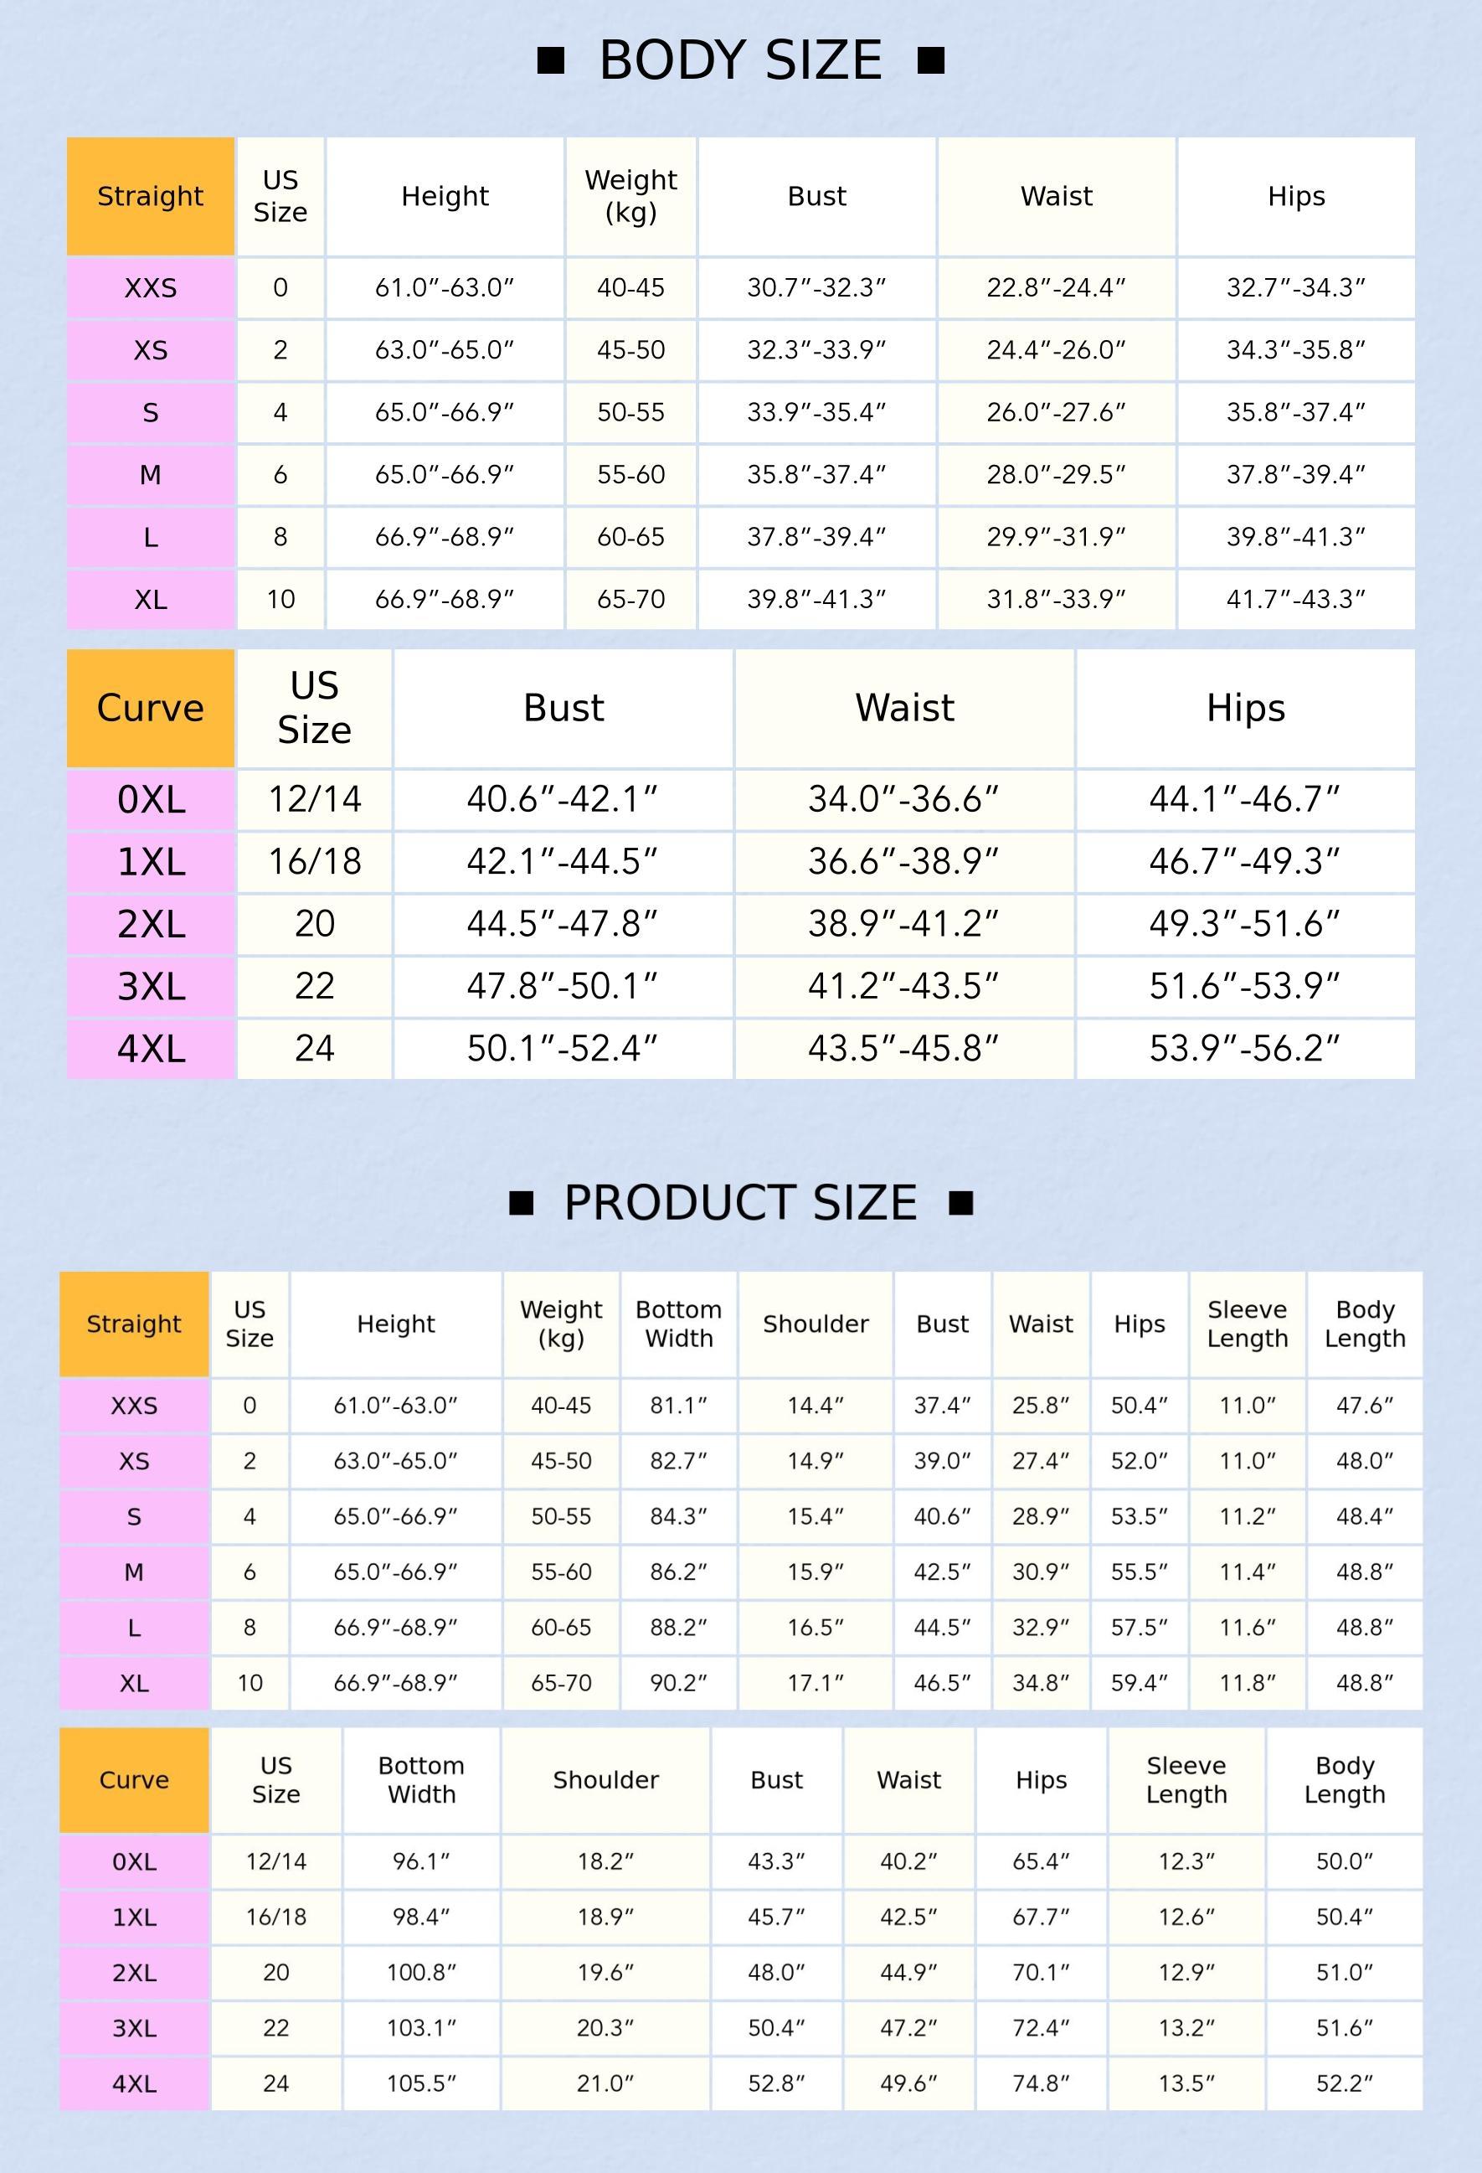Select the 4XL bust value 50.1"-52.4"
1482x2173 pixels.
click(x=563, y=1049)
